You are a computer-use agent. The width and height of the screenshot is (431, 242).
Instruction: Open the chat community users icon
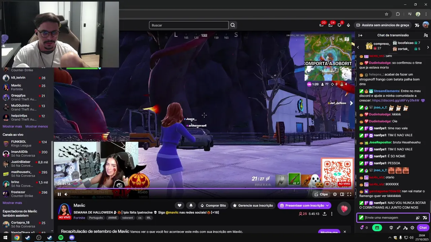426,35
